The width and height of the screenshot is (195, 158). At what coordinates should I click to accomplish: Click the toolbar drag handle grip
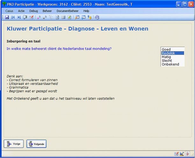3,17
